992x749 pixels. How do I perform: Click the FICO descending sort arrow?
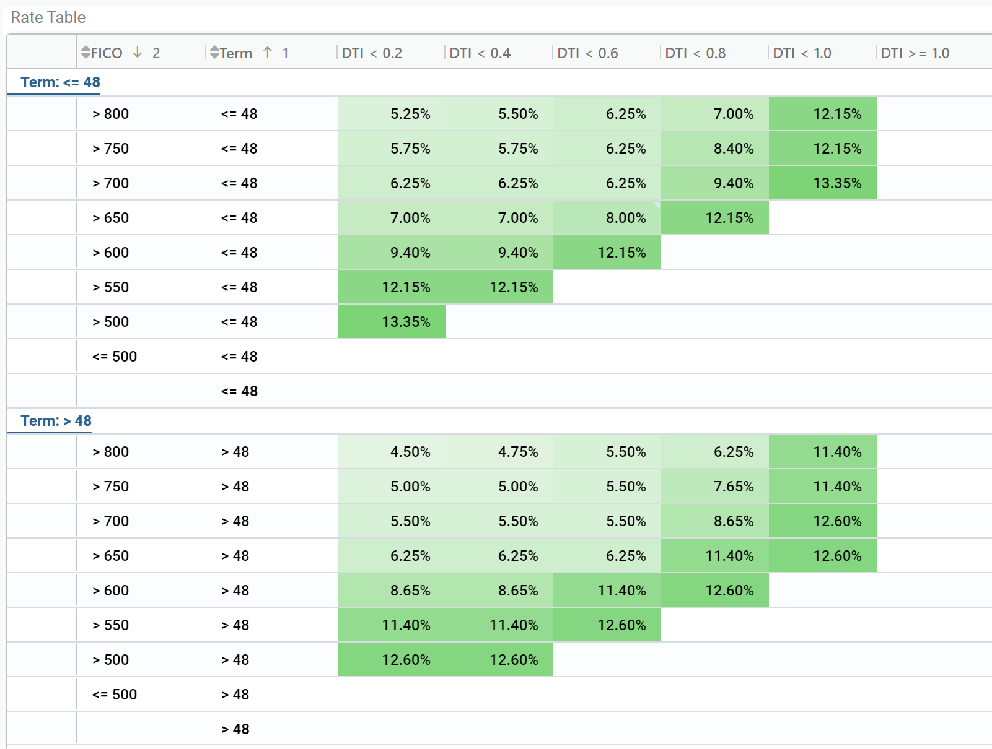click(138, 53)
